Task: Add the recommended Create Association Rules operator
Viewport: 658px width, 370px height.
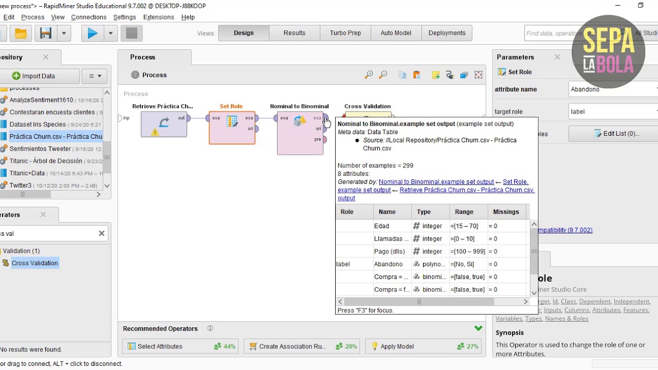Action: point(302,346)
